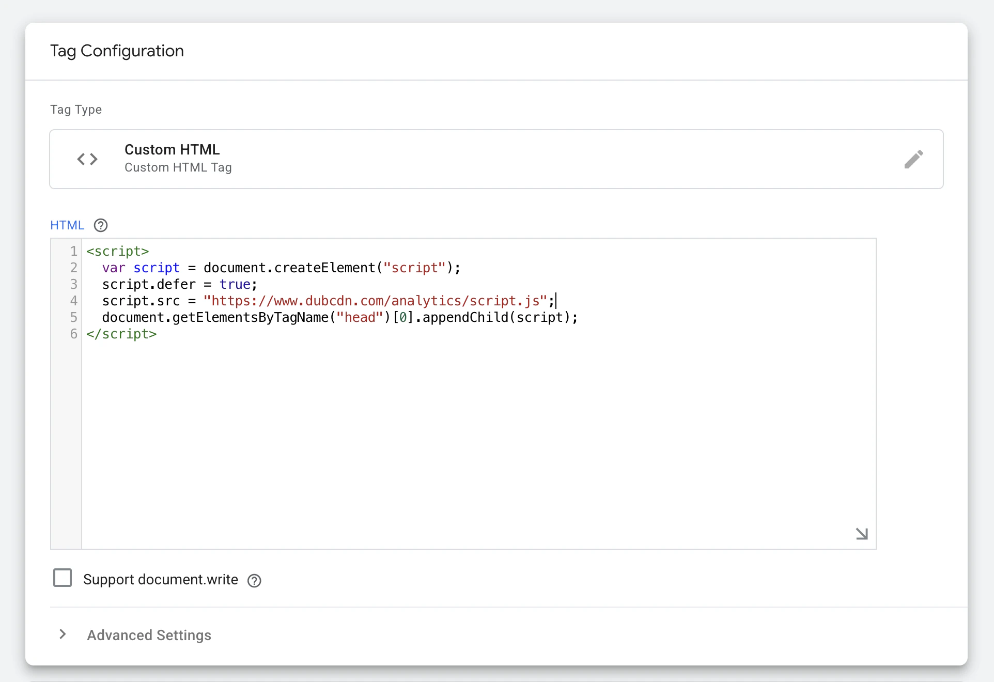Open the help icon next to HTML label
This screenshot has height=682, width=994.
point(100,225)
